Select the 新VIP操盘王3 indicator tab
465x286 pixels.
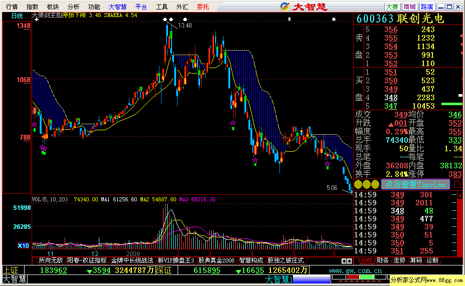(x=176, y=260)
